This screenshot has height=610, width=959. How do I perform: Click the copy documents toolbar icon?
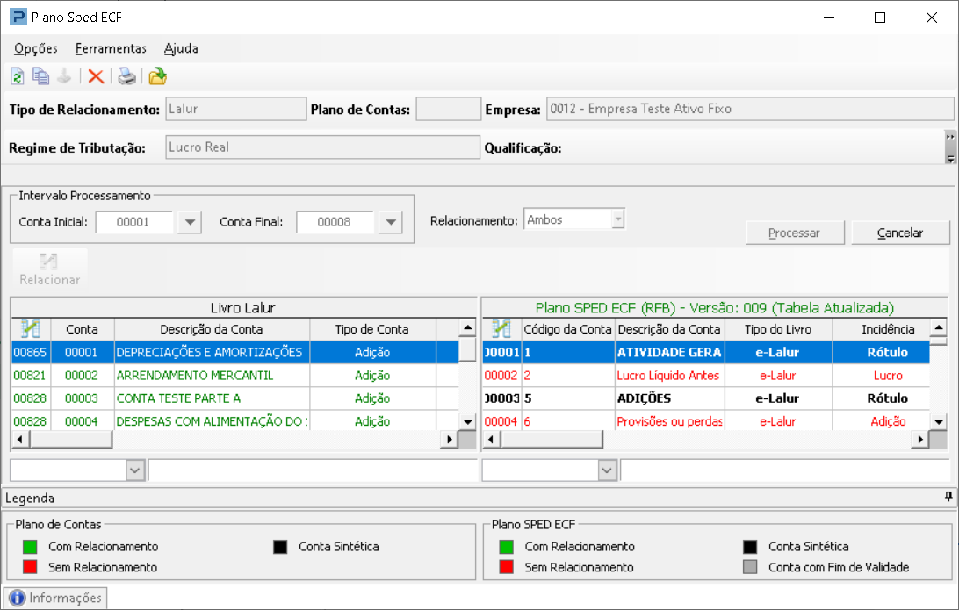pos(41,76)
